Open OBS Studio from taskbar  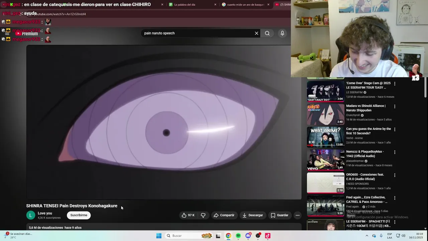(x=258, y=236)
